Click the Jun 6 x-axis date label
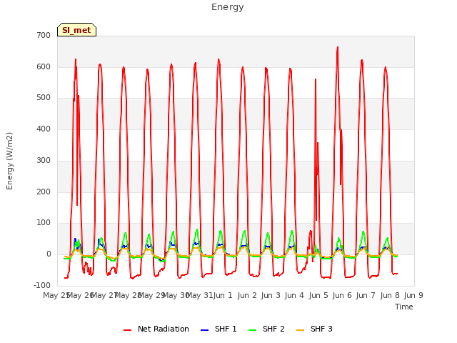 pos(342,295)
